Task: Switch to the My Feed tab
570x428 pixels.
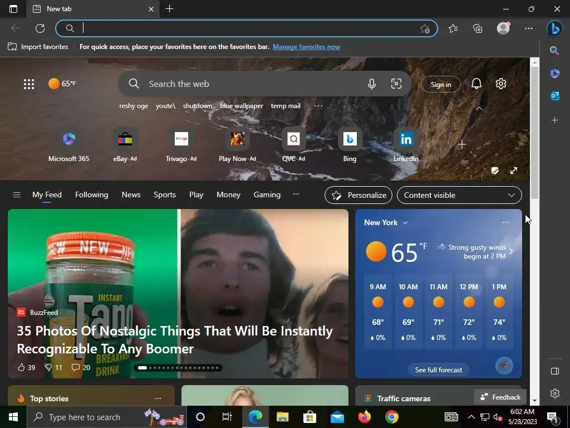Action: [47, 194]
